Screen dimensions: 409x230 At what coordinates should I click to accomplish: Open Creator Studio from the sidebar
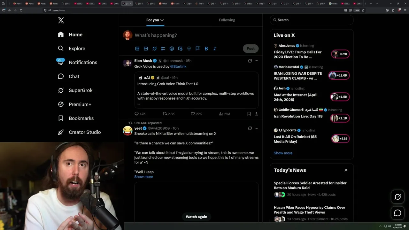click(x=79, y=132)
